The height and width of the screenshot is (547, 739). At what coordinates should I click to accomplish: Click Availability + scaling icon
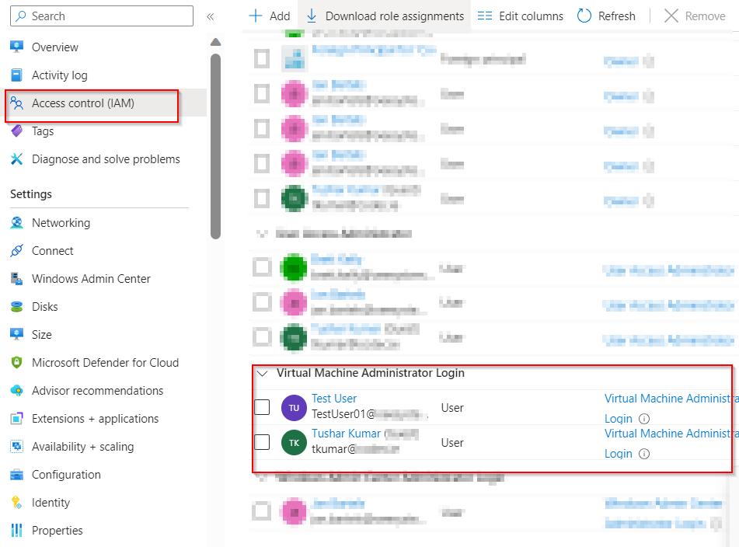coord(17,446)
